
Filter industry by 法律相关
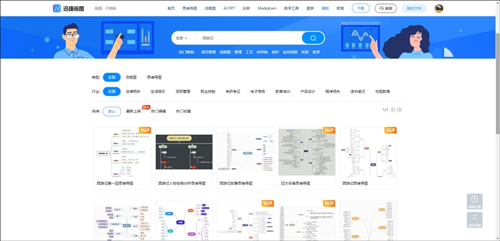(x=133, y=91)
